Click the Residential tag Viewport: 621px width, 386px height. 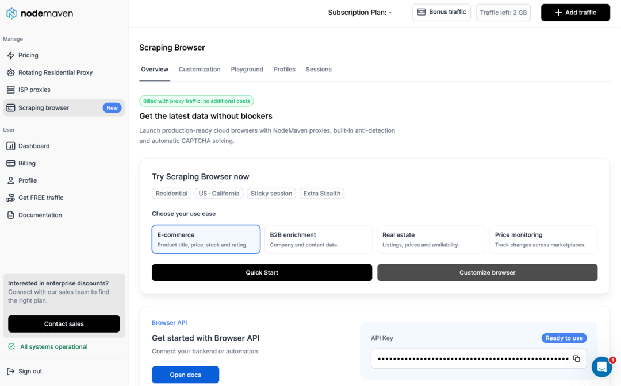171,194
